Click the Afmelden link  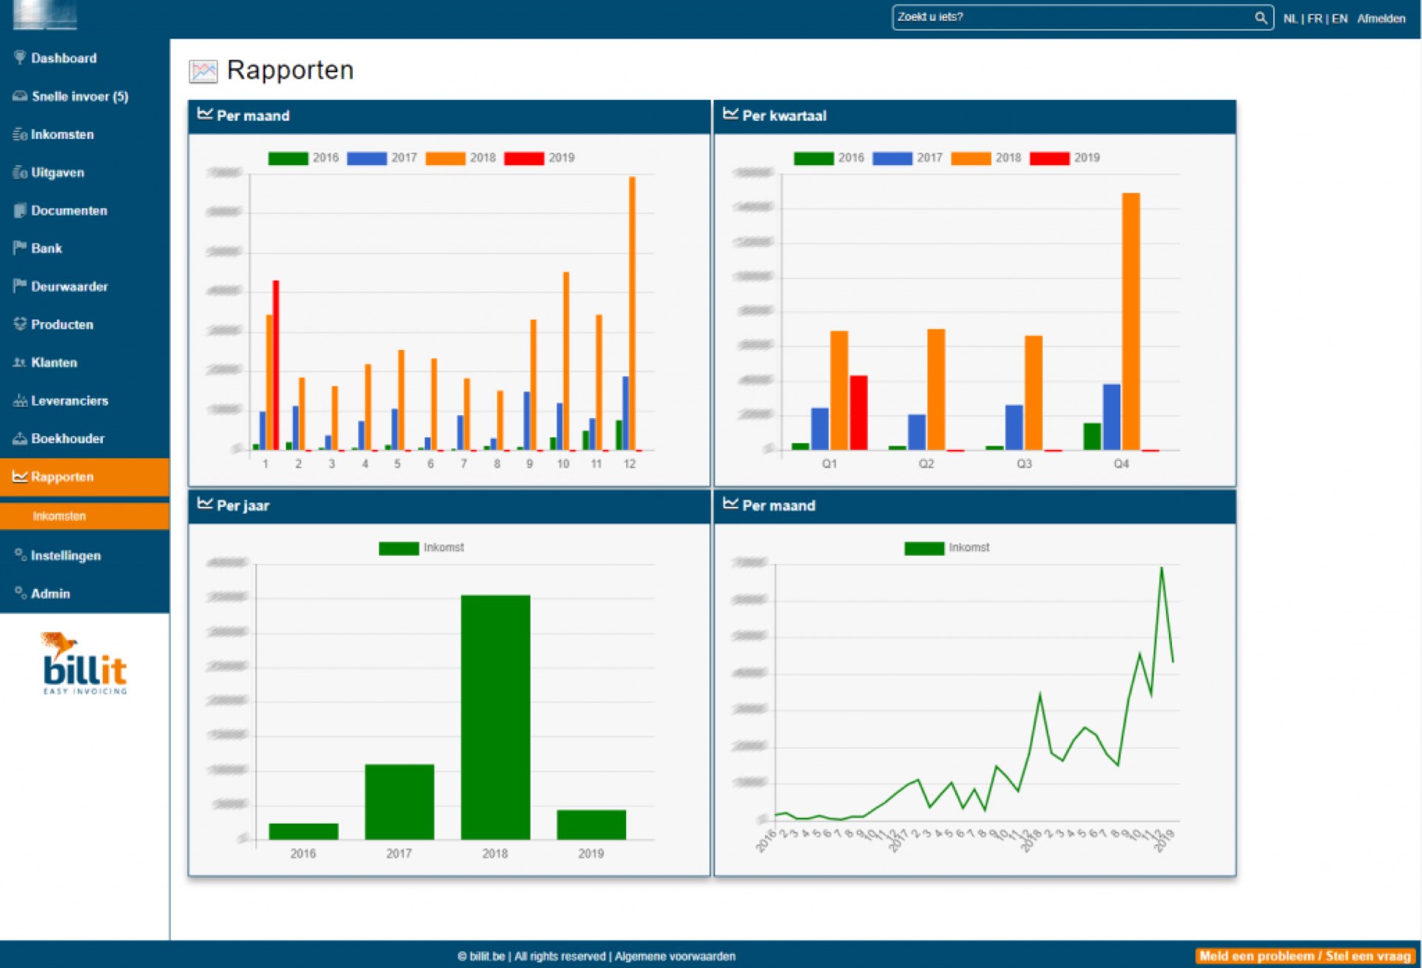[1381, 19]
